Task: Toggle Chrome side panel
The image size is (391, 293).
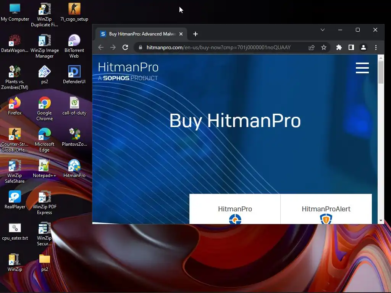Action: (351, 47)
